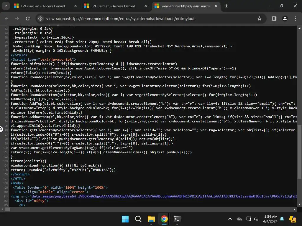Image resolution: width=302 pixels, height=226 pixels.
Task: Click the scroll right arrow
Action: tap(294, 210)
